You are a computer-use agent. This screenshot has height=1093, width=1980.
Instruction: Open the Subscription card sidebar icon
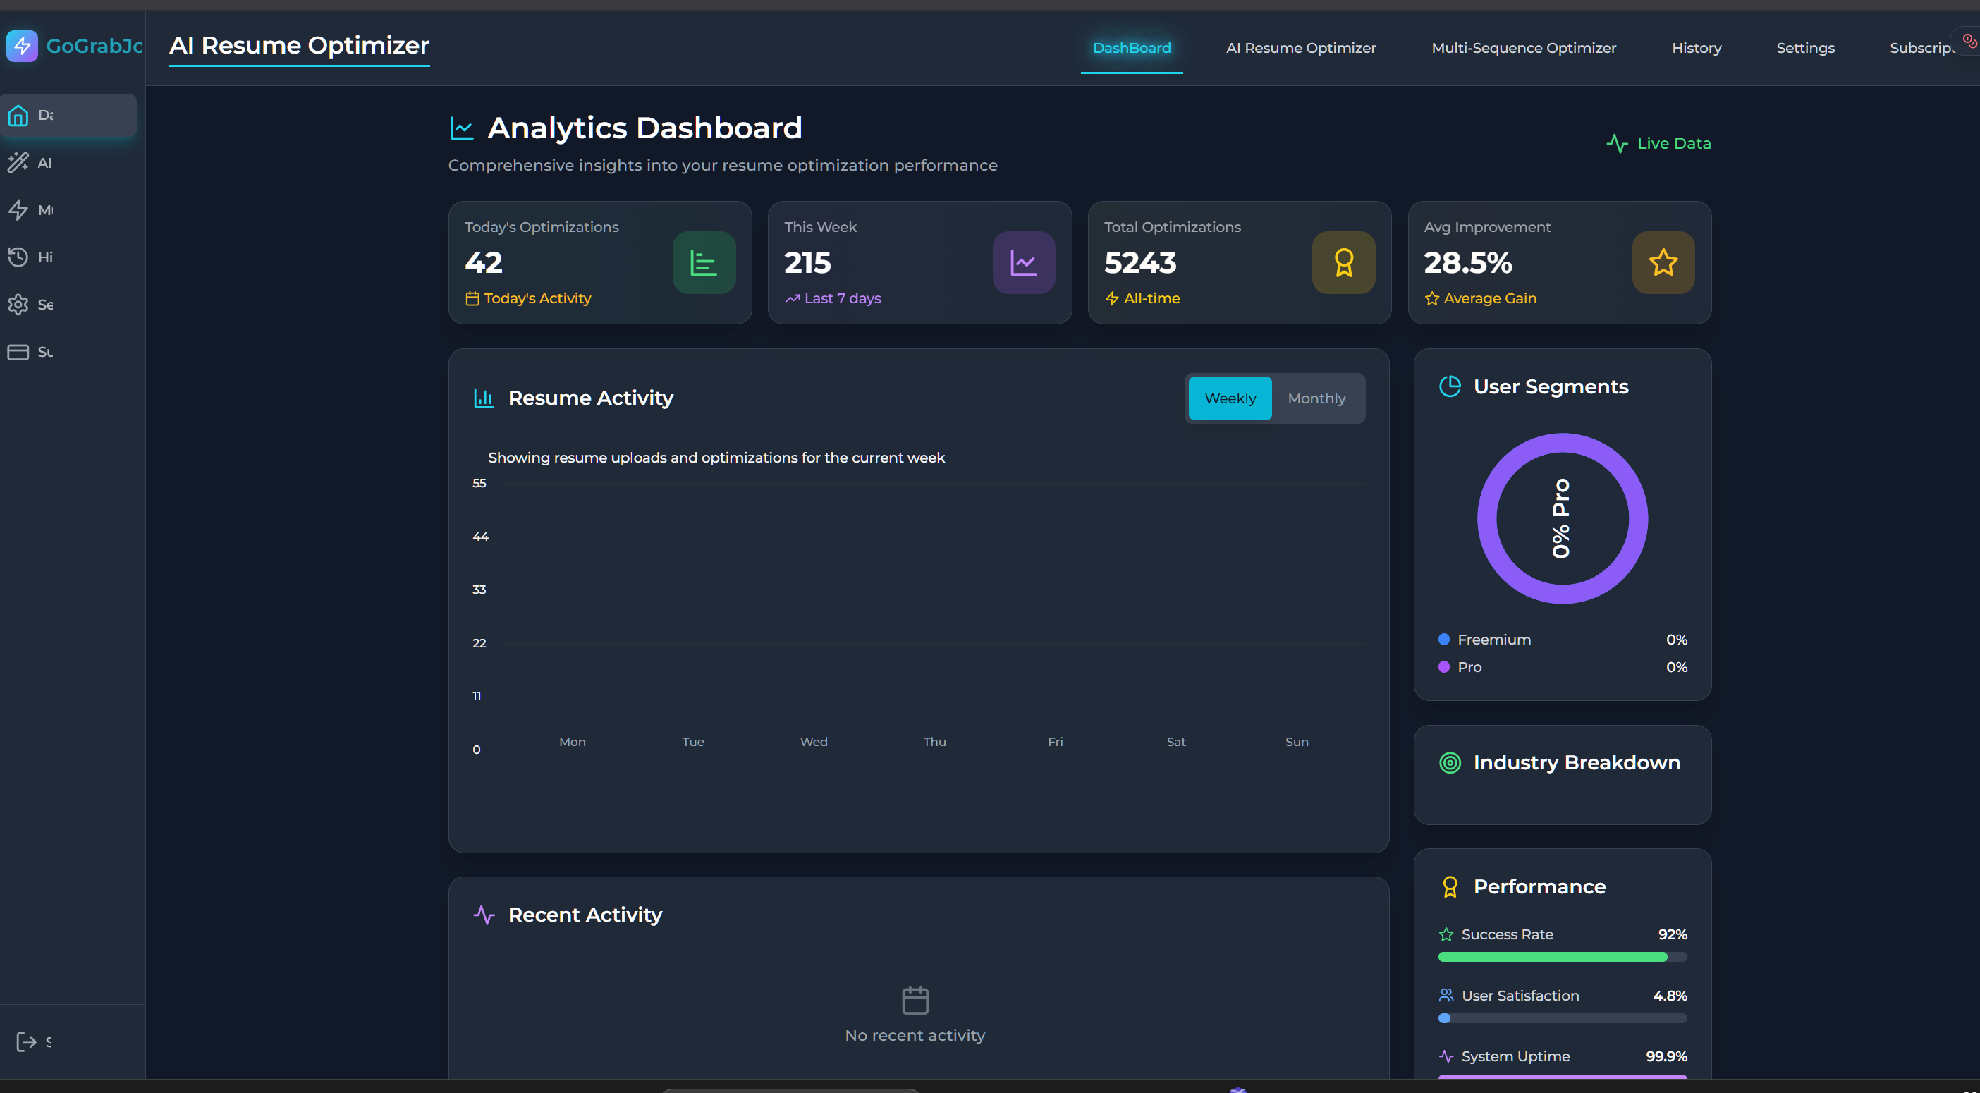pyautogui.click(x=18, y=352)
